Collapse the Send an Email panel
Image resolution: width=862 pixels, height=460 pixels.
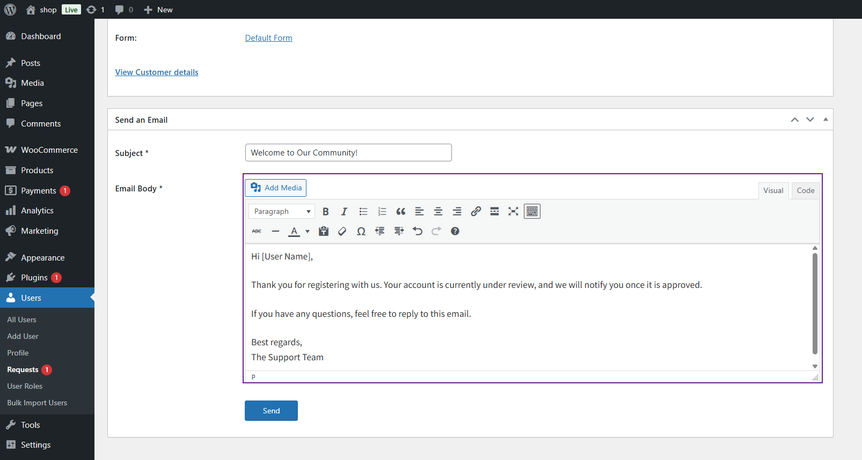tap(826, 120)
